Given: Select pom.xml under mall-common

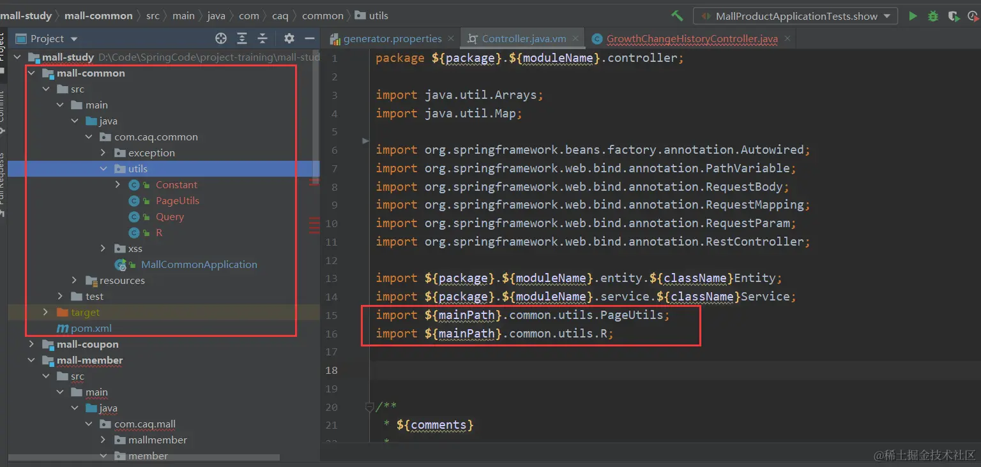Looking at the screenshot, I should pos(91,329).
